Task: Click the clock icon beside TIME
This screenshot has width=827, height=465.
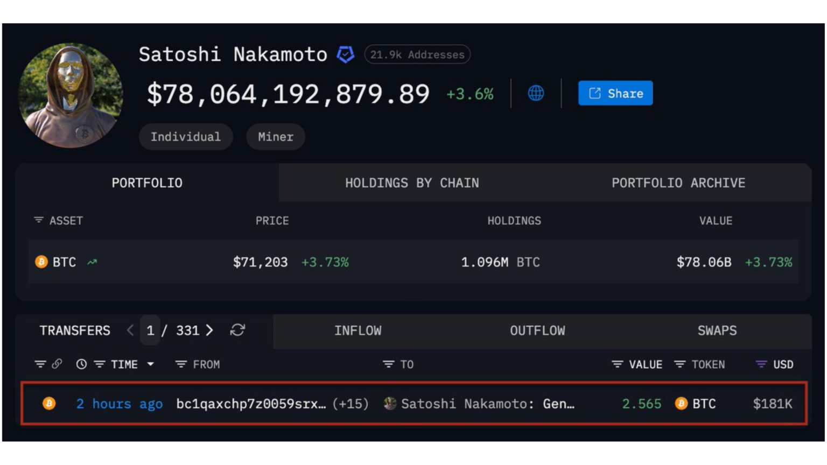Action: point(81,364)
